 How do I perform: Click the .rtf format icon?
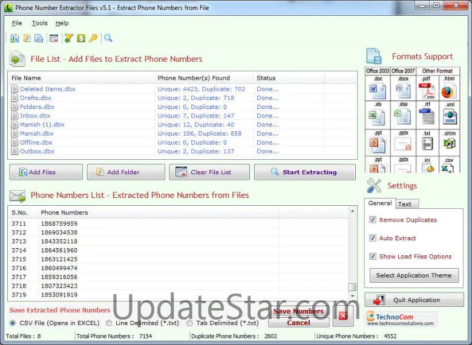427,117
